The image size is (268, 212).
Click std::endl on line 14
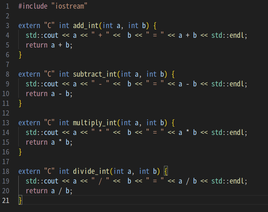pos(228,133)
